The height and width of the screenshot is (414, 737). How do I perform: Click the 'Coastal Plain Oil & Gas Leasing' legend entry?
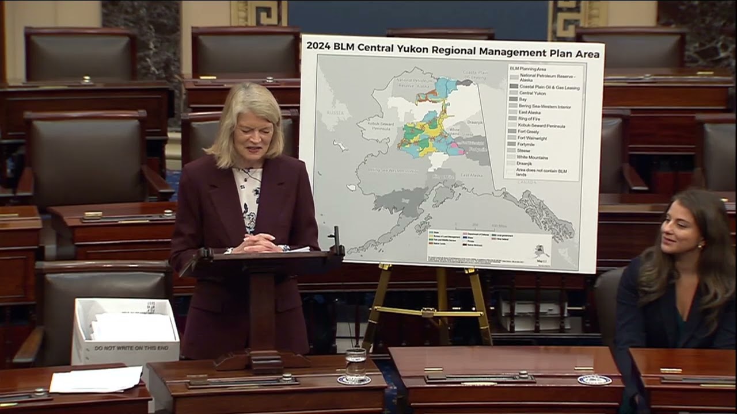tap(544, 87)
